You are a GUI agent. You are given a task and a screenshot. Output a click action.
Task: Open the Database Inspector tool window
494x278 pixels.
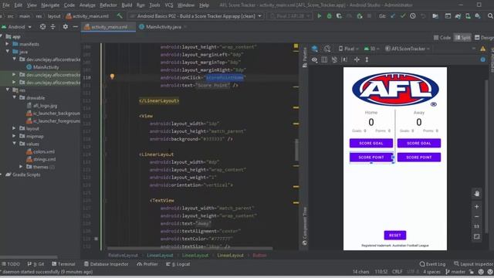pos(107,264)
